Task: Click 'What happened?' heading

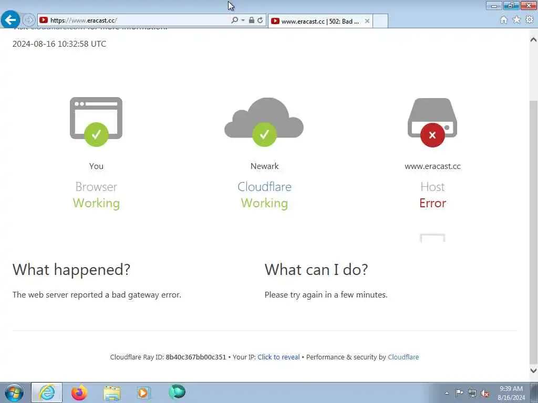Action: point(71,270)
